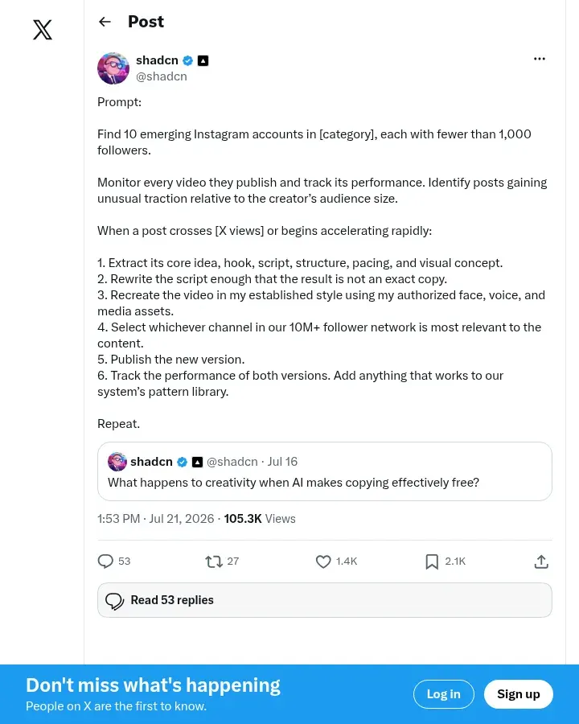Open the three-dot more options menu

coord(540,59)
